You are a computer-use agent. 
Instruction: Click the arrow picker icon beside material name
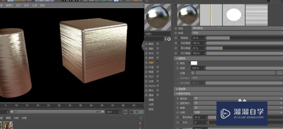[169, 39]
